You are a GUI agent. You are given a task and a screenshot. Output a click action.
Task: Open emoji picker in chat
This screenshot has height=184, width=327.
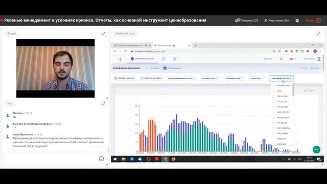click(x=101, y=159)
